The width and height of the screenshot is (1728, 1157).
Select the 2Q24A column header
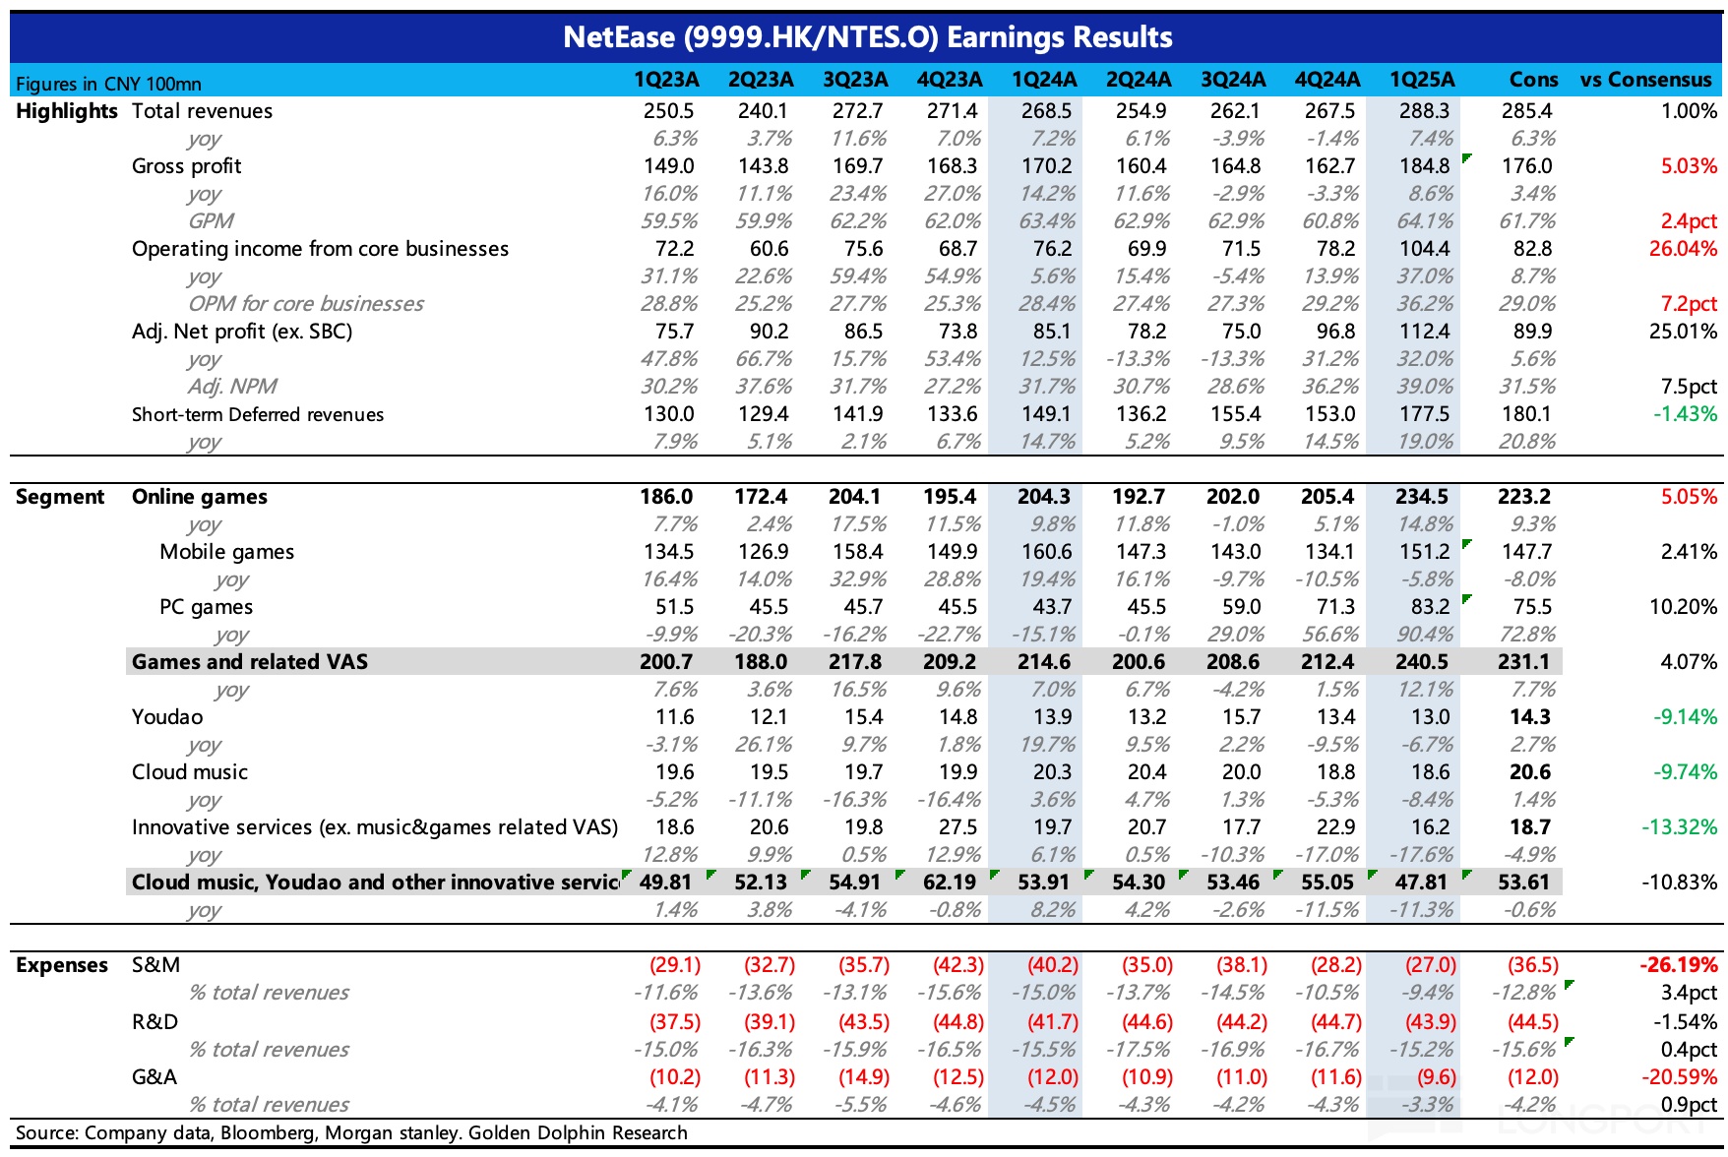click(1139, 80)
